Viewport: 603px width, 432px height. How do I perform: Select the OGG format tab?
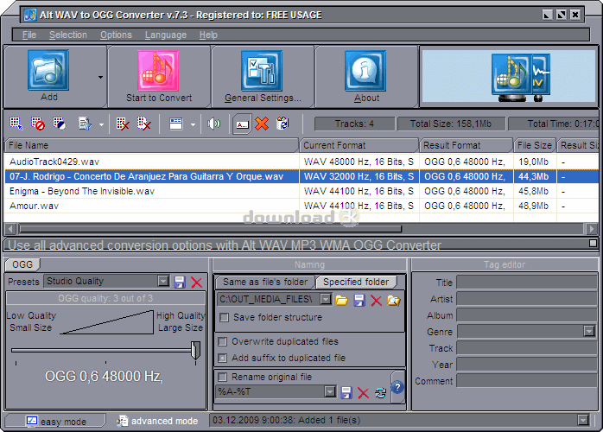[22, 264]
